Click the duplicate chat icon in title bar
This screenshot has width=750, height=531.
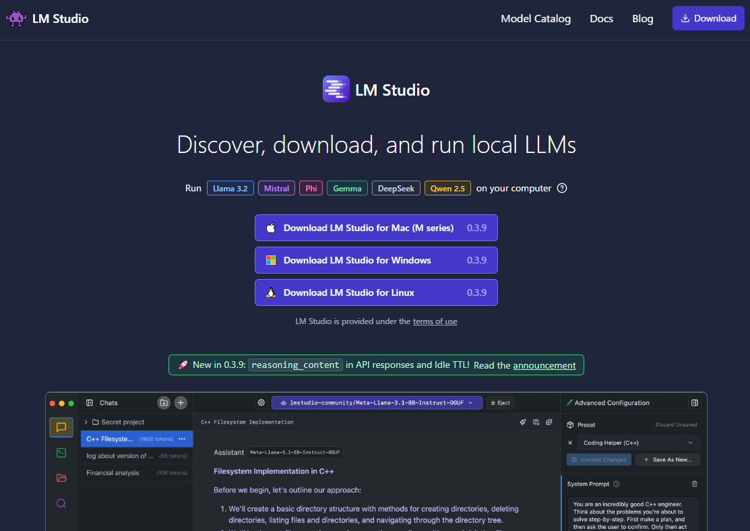click(549, 422)
